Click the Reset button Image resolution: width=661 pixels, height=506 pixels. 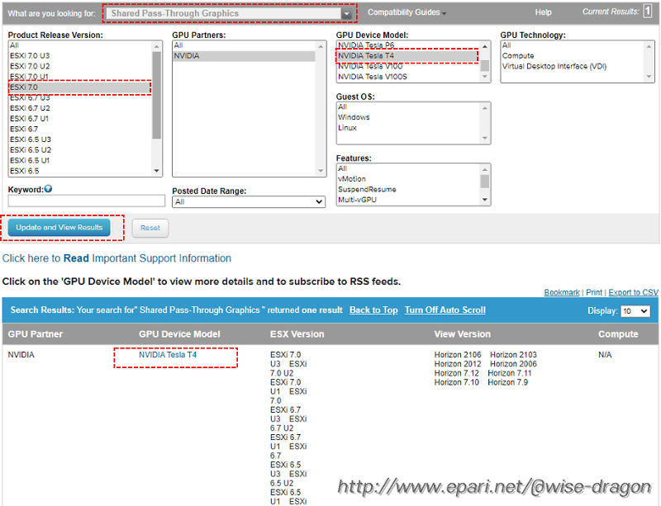[150, 228]
